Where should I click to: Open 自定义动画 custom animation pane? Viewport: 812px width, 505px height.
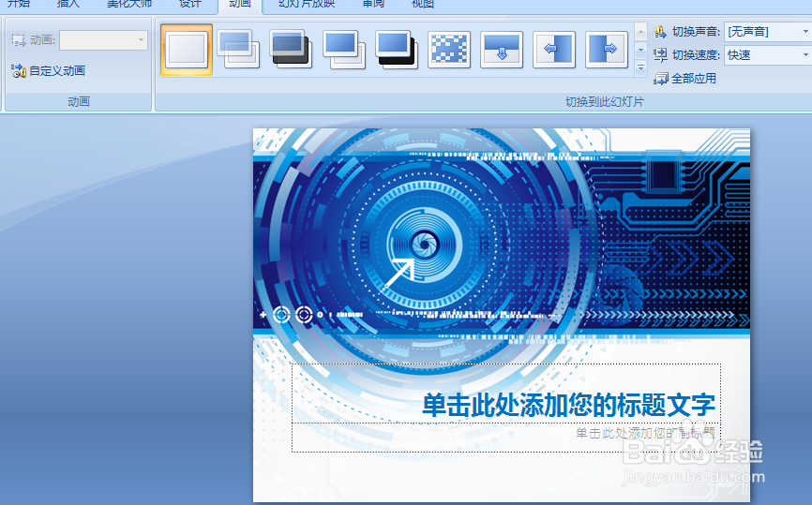click(48, 71)
